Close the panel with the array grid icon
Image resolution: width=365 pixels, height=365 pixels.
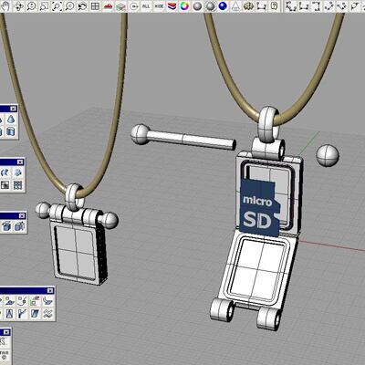point(20,162)
